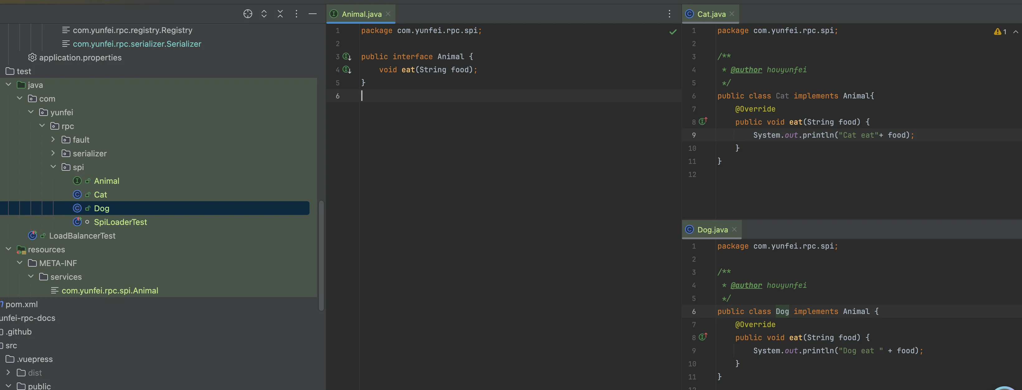Select the .vuepress folder
Screen dimensions: 1022x390
coord(35,359)
